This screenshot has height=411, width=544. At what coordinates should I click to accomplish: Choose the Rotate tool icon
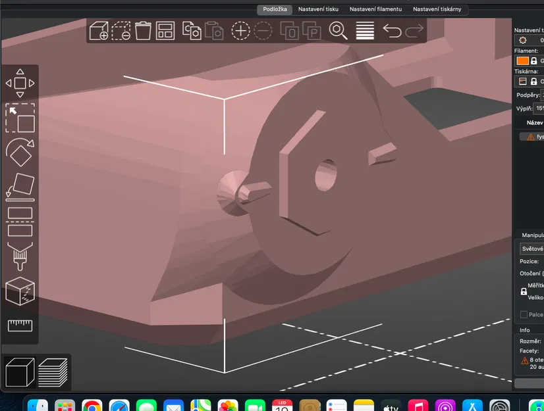click(20, 152)
